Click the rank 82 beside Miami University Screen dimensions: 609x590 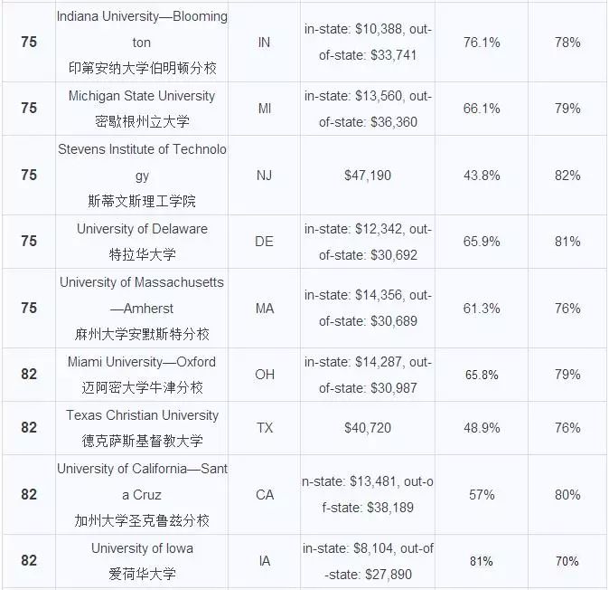click(x=29, y=374)
